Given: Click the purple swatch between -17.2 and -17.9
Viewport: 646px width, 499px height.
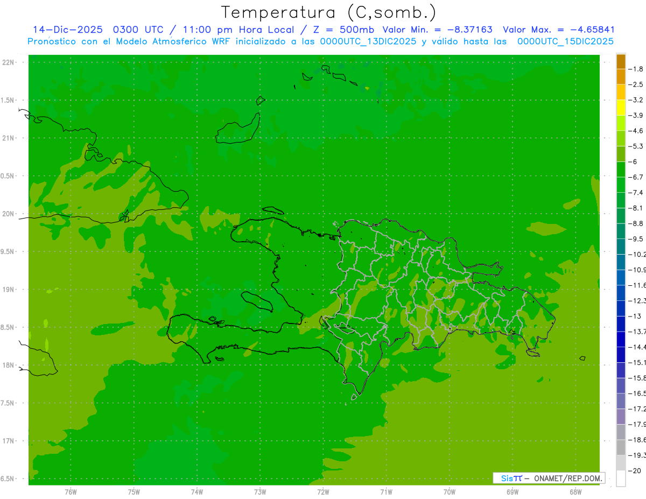Looking at the screenshot, I should [621, 417].
